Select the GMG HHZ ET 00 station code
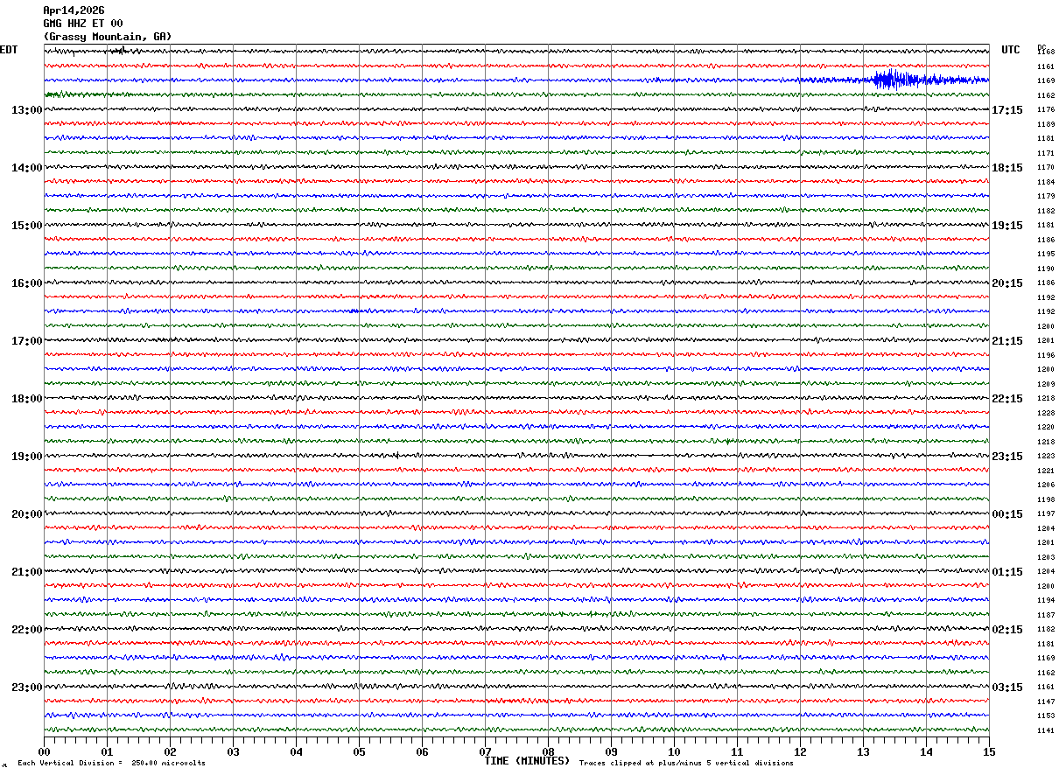 point(83,24)
